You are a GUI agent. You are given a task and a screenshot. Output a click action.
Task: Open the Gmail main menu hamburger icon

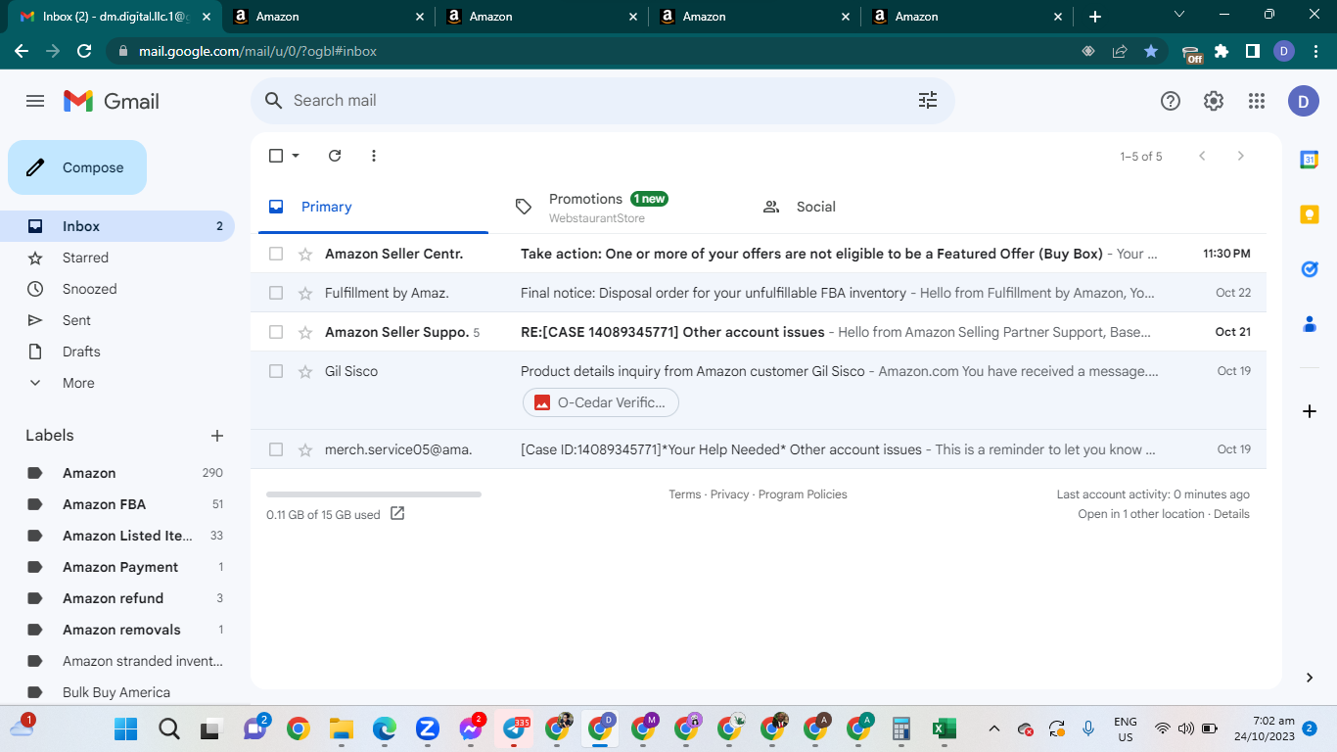pyautogui.click(x=35, y=101)
